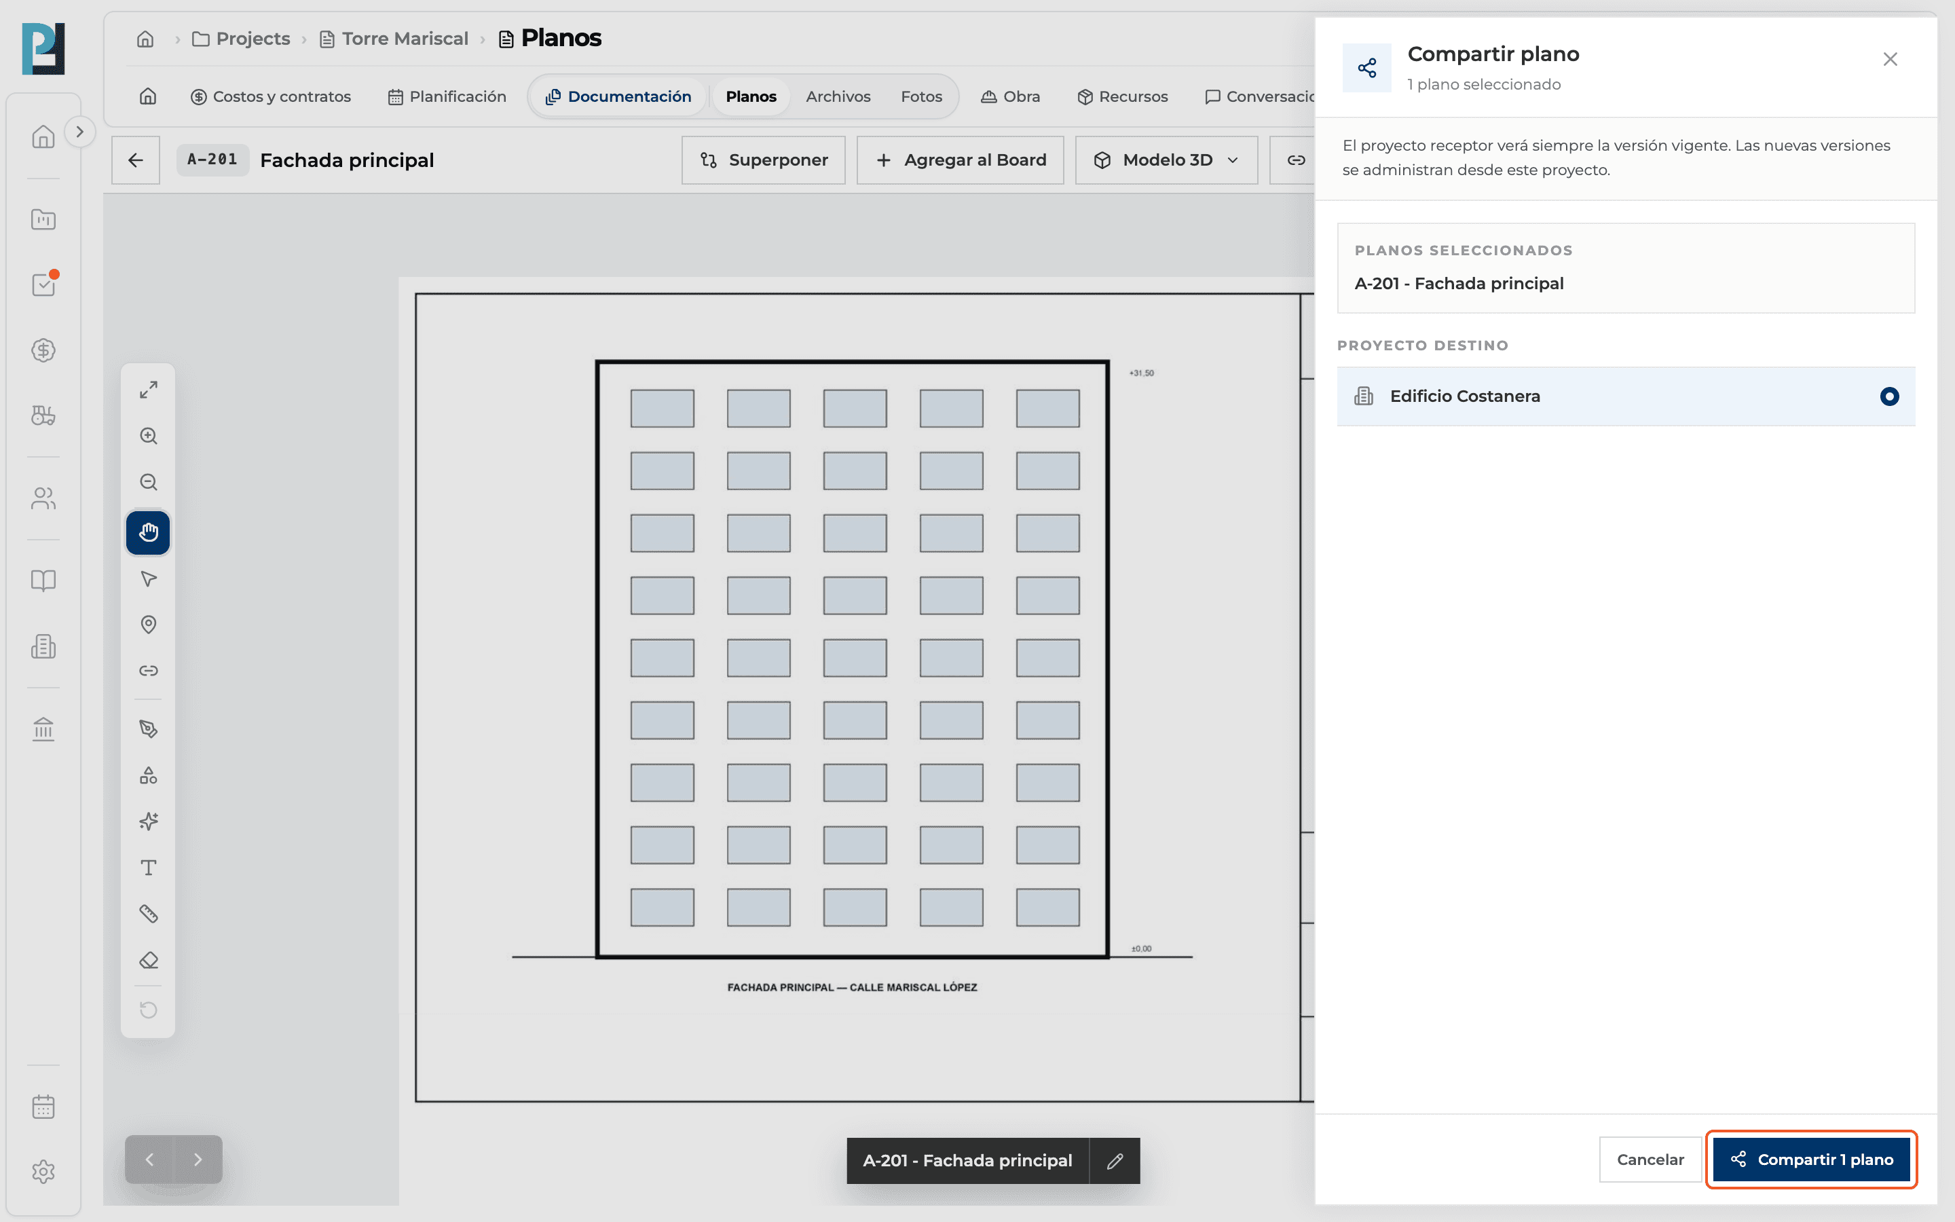Zoom in with the magnifier plus tool
The height and width of the screenshot is (1222, 1955).
(x=148, y=437)
